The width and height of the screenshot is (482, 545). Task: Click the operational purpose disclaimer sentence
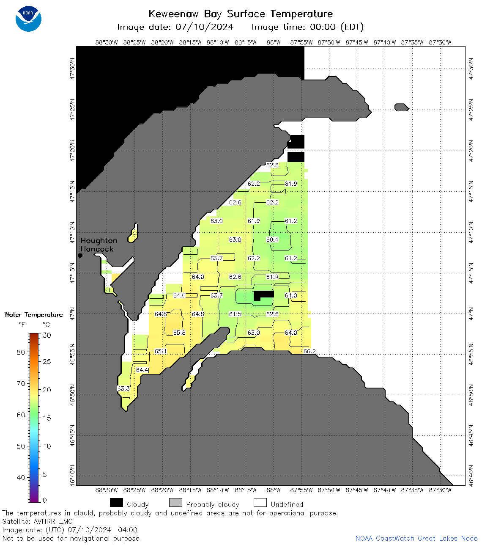[x=170, y=513]
